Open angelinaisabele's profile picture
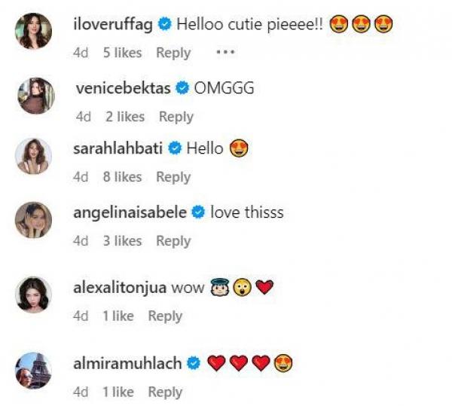This screenshot has height=406, width=452. (x=34, y=220)
